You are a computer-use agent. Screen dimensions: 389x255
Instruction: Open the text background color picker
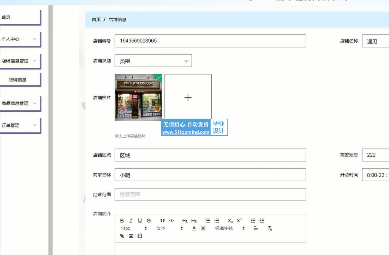click(203, 228)
